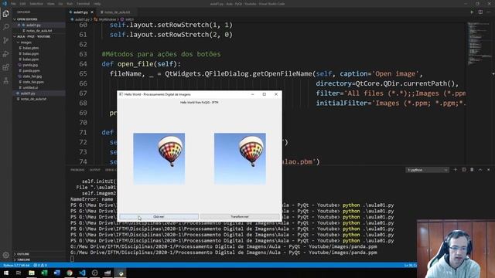Open the Manage gear in activity bar
The width and height of the screenshot is (495, 278).
tap(6, 255)
